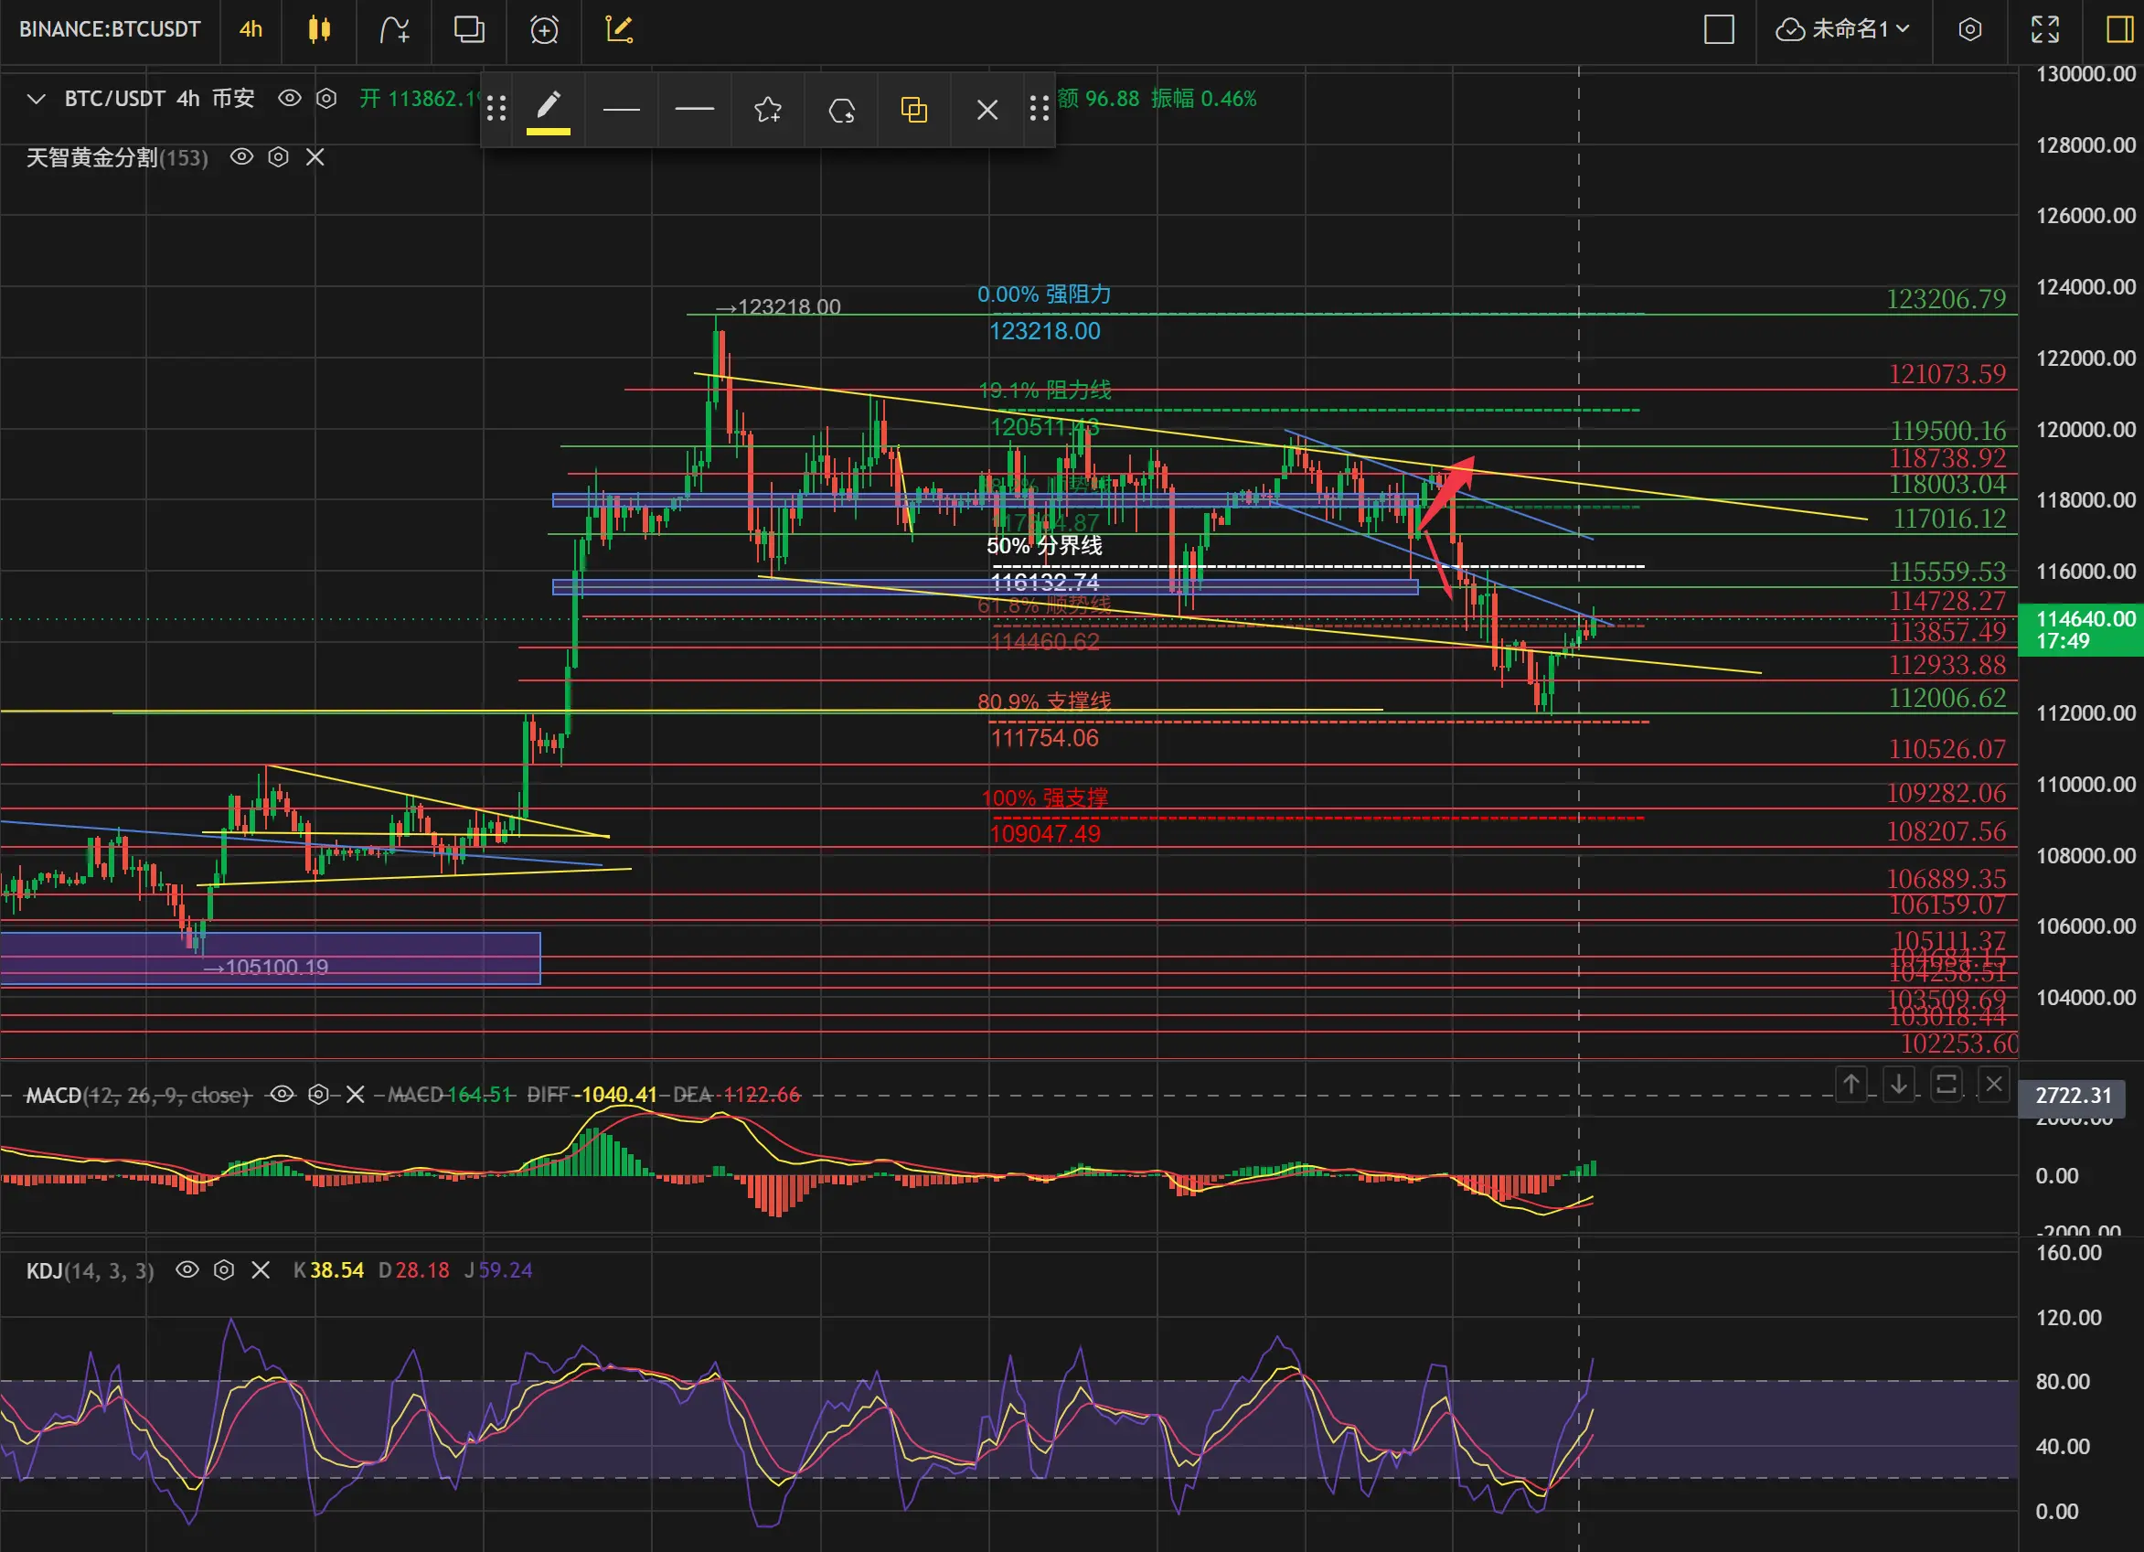The width and height of the screenshot is (2144, 1552).
Task: Open the BINANCE:BTCUSDT symbol search
Action: pos(110,29)
